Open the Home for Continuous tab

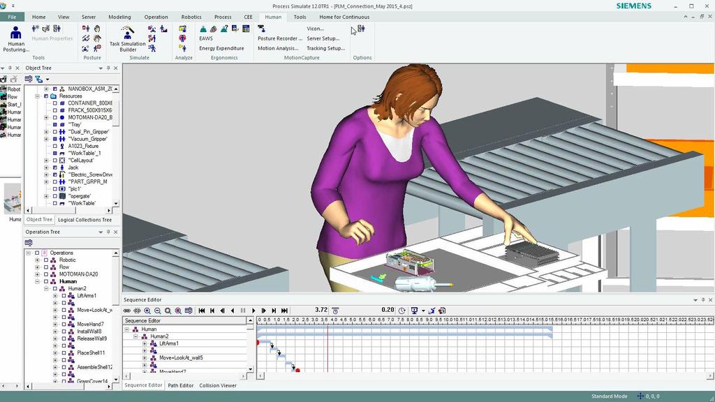(x=344, y=17)
